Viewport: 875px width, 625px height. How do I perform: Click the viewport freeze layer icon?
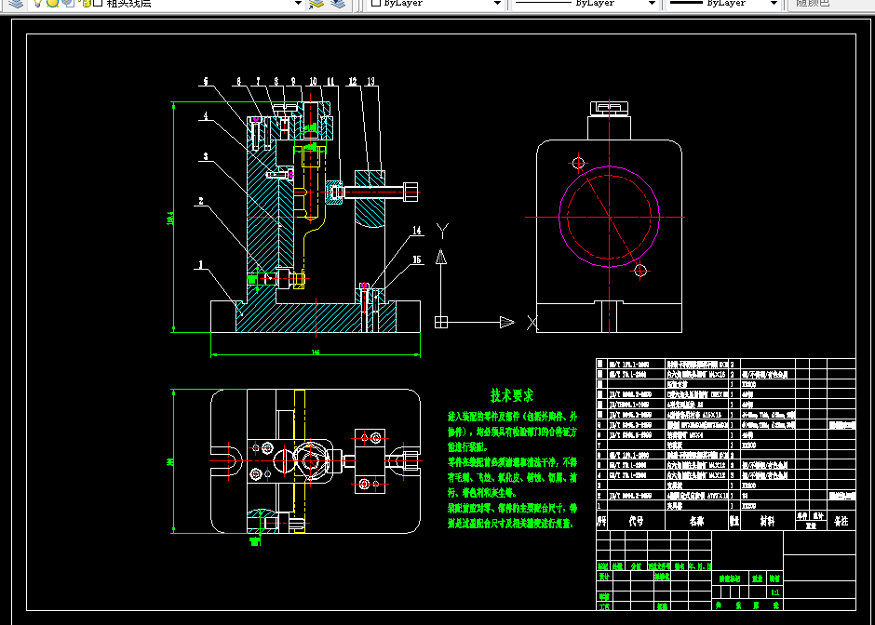[x=68, y=3]
